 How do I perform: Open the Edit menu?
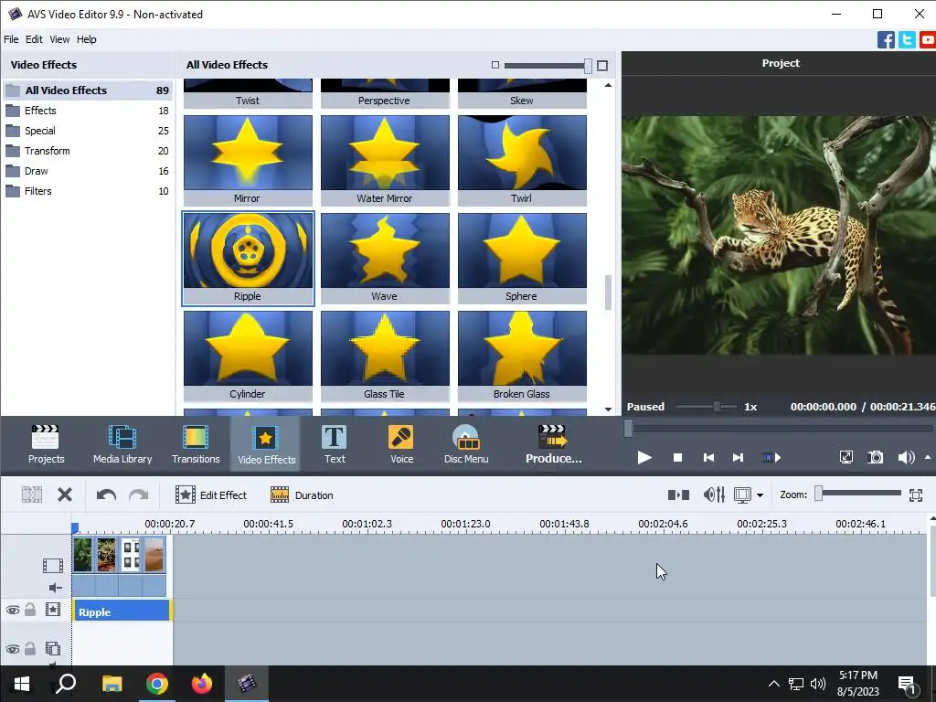click(34, 39)
